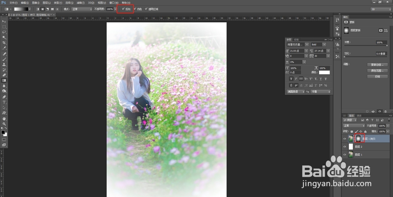The width and height of the screenshot is (393, 197).
Task: Select the Lasso tool
Action: click(4, 32)
